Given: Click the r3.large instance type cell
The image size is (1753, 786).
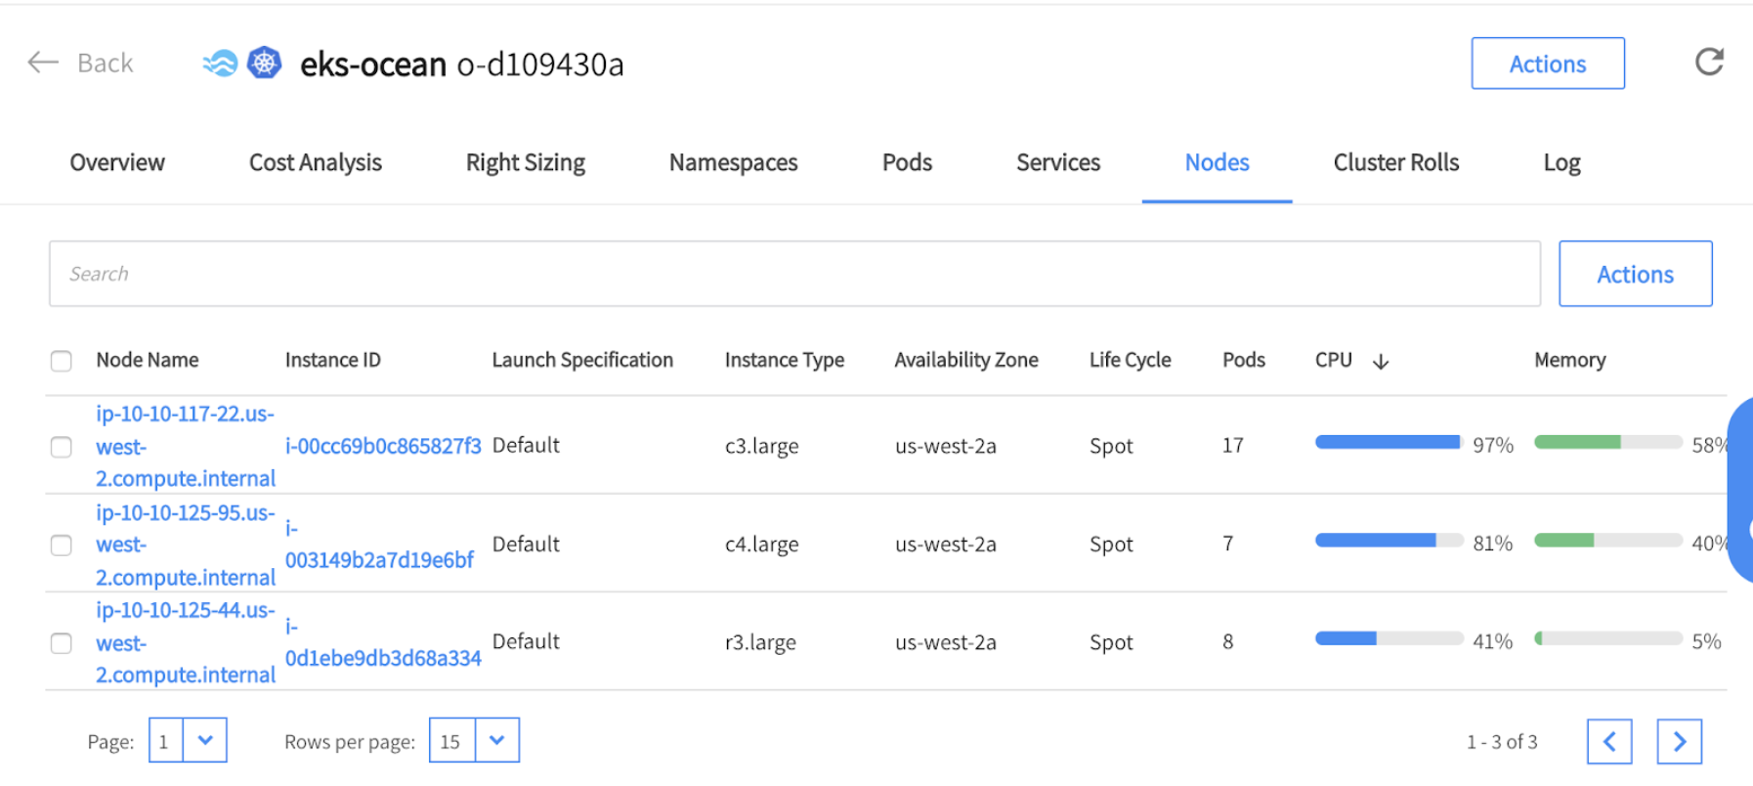Looking at the screenshot, I should click(760, 642).
